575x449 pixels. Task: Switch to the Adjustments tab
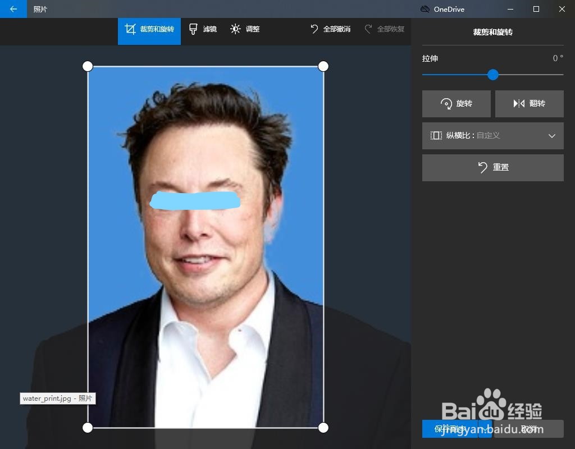click(245, 29)
